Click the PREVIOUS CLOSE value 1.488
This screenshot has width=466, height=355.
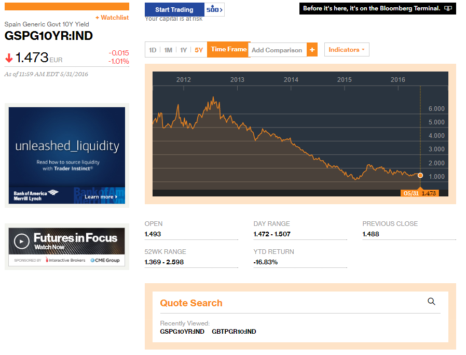click(371, 234)
